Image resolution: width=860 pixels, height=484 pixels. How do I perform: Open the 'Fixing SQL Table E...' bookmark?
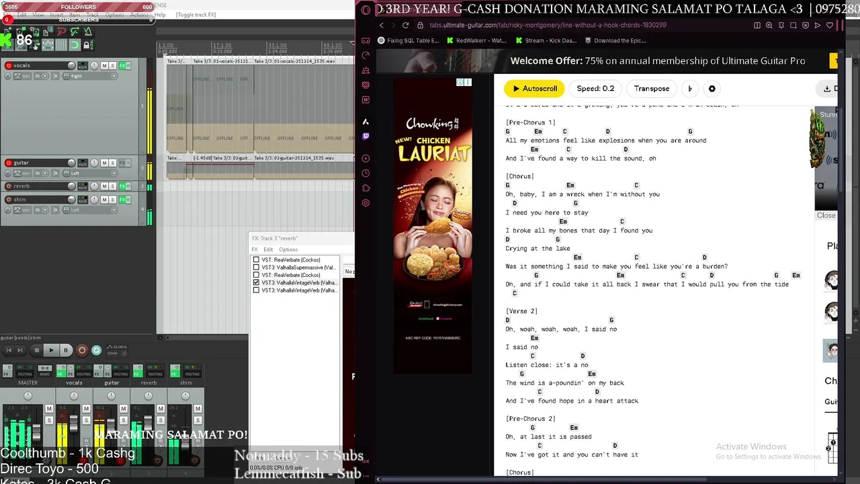tap(408, 40)
